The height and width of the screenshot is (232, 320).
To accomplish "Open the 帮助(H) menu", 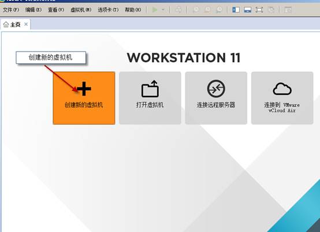I will [133, 10].
